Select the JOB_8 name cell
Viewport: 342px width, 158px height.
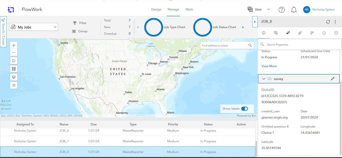pyautogui.click(x=64, y=152)
